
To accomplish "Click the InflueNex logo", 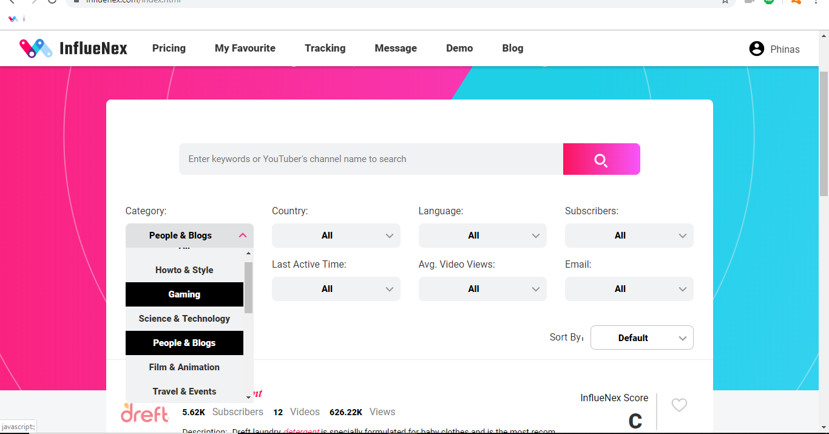I will point(73,48).
